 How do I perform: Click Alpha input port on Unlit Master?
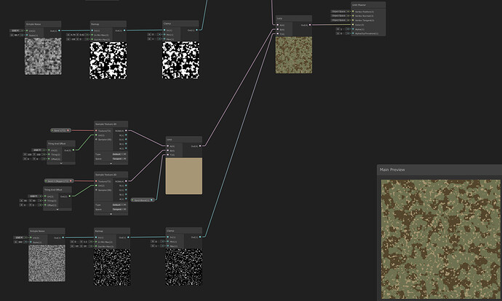[x=353, y=29]
